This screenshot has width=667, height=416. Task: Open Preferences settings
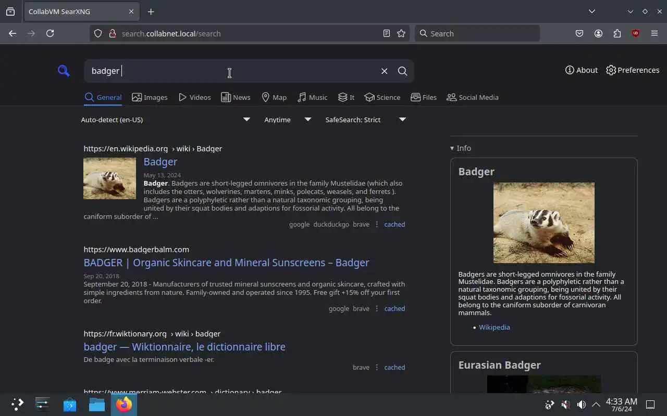pyautogui.click(x=633, y=70)
